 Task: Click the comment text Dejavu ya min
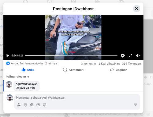(x=25, y=88)
